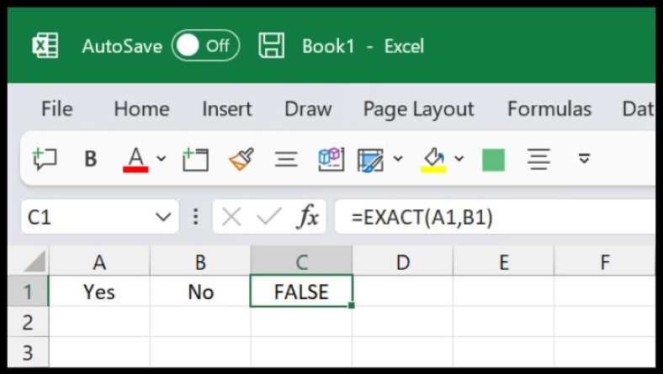Image resolution: width=663 pixels, height=374 pixels.
Task: Click the solid green color swatch
Action: (493, 159)
